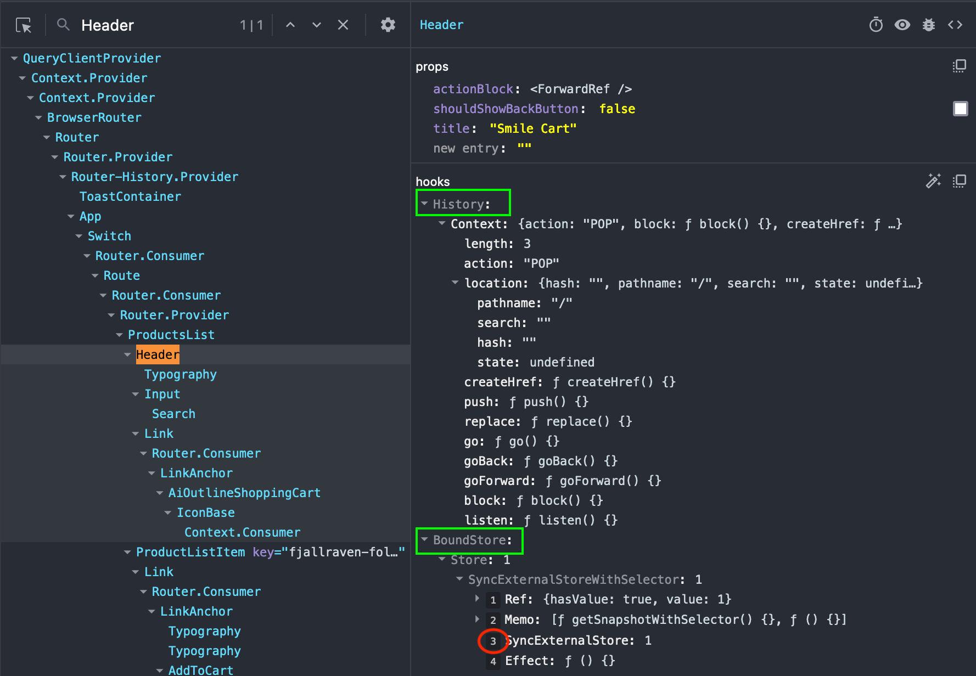Click the goForward function row
This screenshot has width=976, height=676.
tap(563, 481)
